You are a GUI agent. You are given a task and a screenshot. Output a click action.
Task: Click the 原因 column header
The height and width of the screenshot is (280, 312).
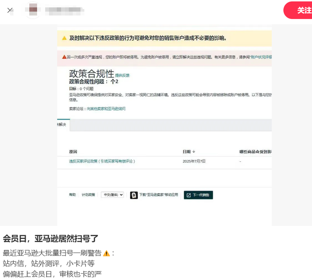73,152
